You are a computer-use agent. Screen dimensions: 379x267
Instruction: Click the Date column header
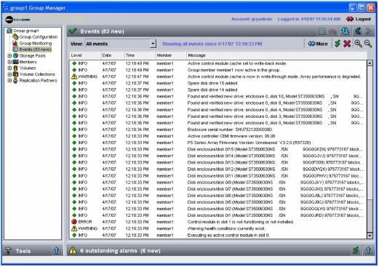[x=113, y=55]
